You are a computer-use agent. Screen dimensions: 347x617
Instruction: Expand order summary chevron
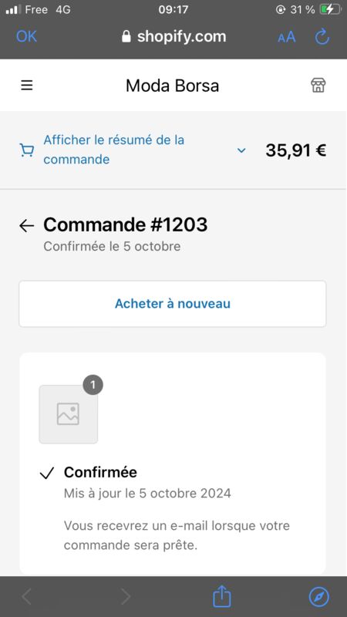click(241, 150)
